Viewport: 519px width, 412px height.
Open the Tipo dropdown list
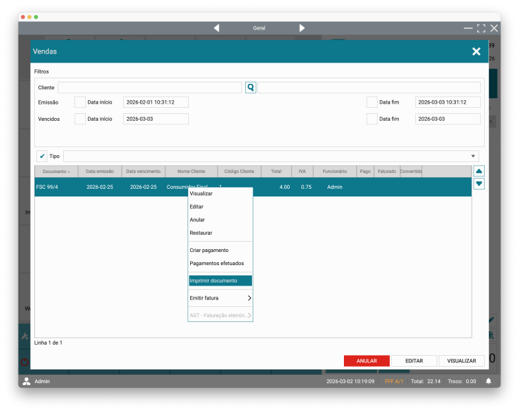[x=474, y=156]
